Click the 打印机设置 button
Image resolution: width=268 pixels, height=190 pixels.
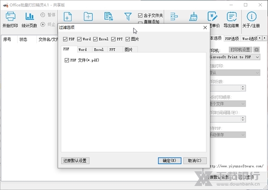click(x=240, y=50)
